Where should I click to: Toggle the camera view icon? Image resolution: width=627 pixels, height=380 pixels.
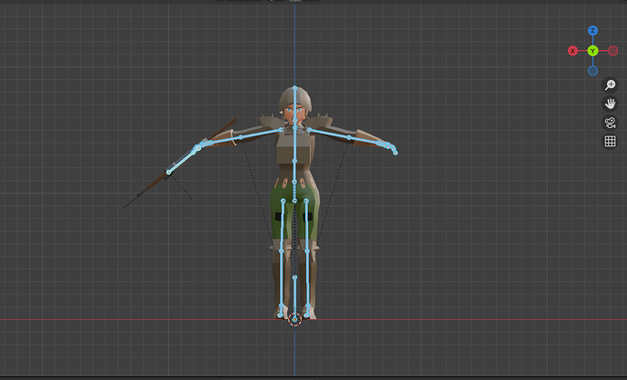[610, 123]
